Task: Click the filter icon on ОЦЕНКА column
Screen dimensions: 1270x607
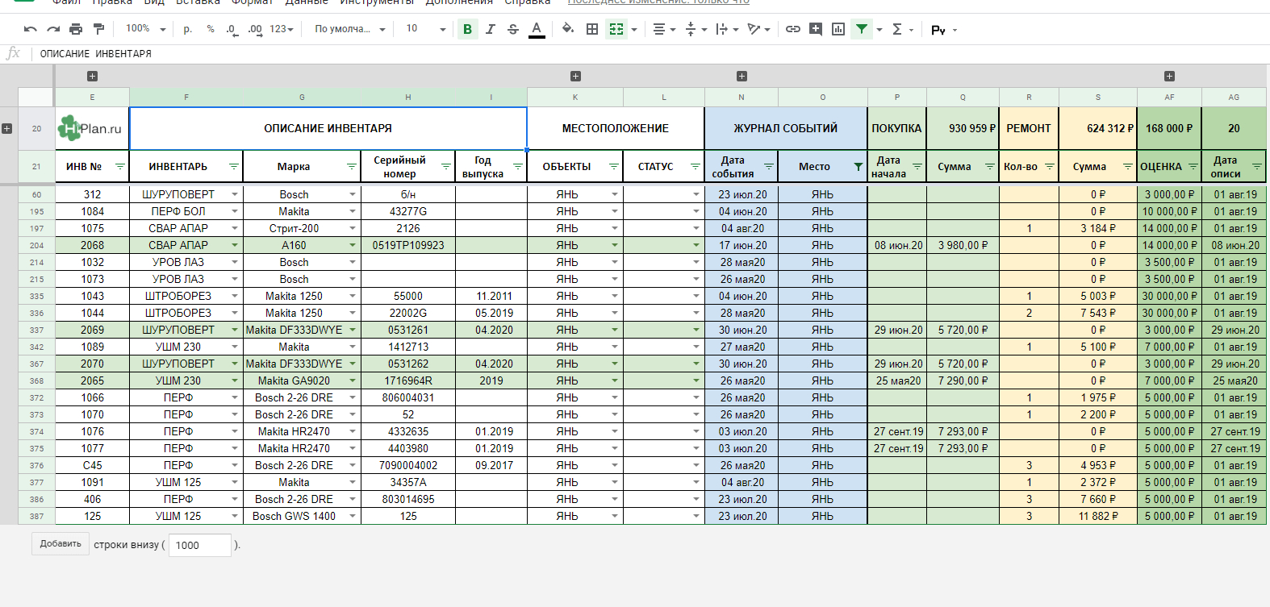Action: pyautogui.click(x=1193, y=167)
